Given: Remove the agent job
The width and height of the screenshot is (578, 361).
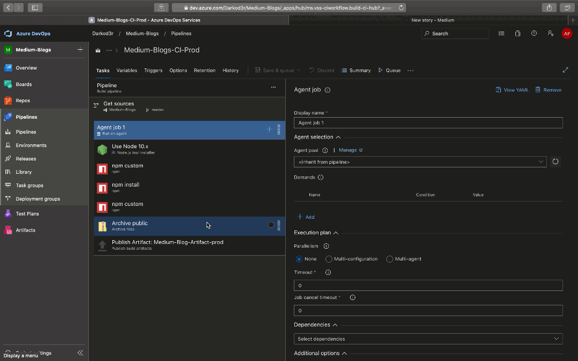Looking at the screenshot, I should point(549,90).
